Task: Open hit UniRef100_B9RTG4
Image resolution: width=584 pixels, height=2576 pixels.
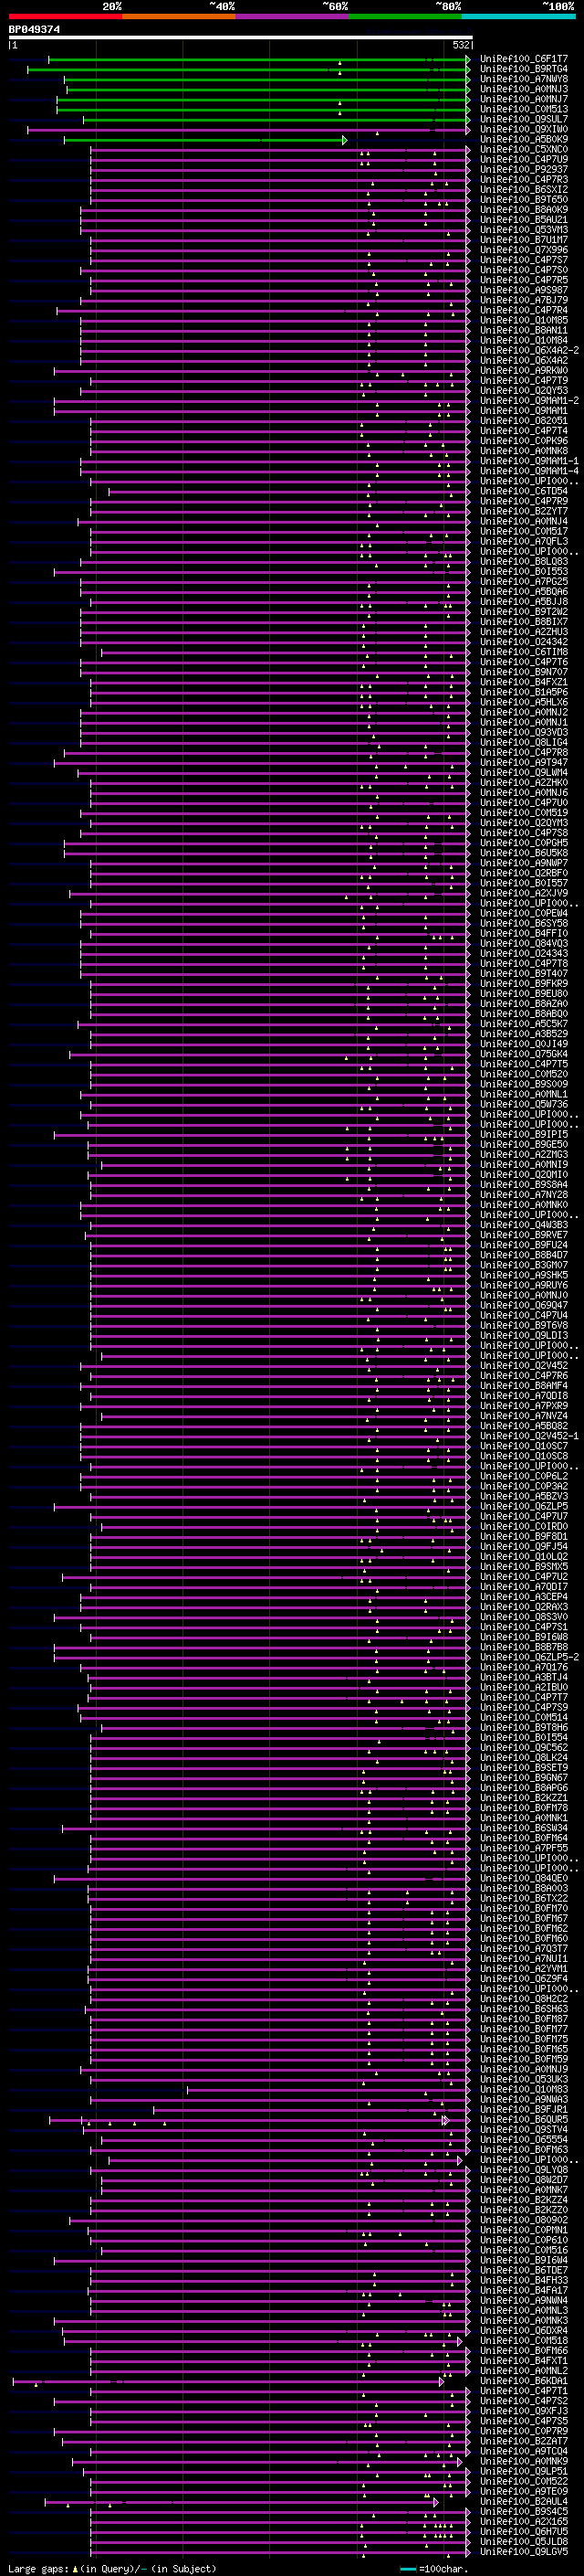Action: point(524,69)
